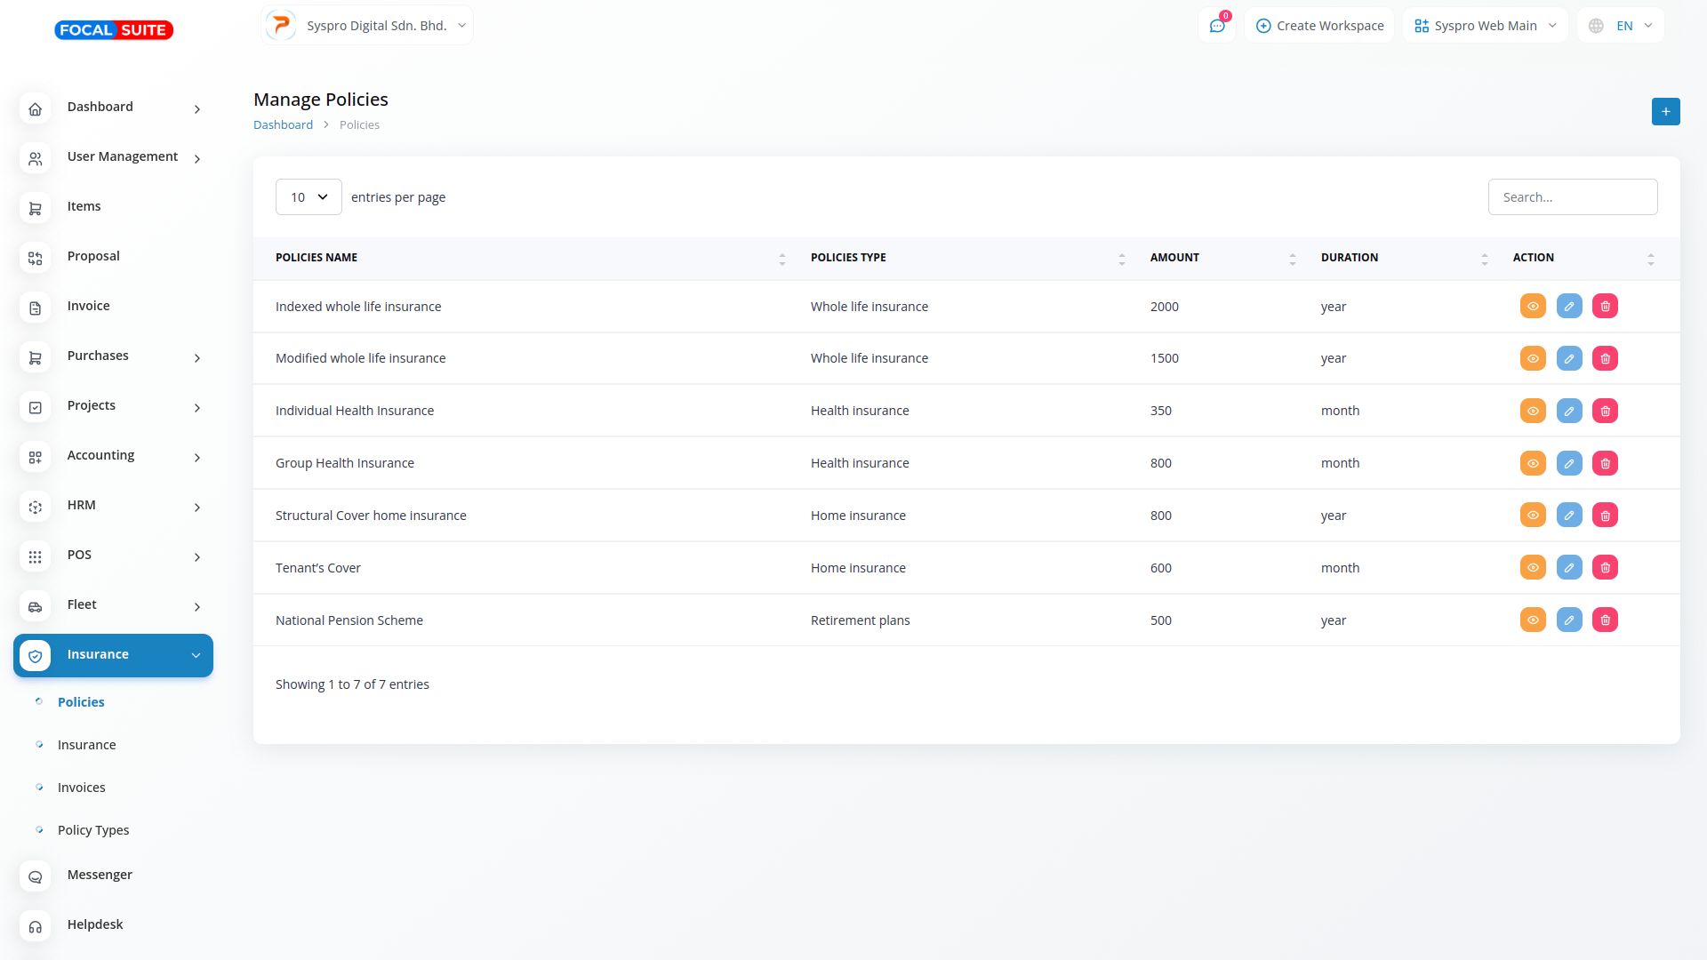
Task: Go to Invoices under Insurance menu
Action: point(81,788)
